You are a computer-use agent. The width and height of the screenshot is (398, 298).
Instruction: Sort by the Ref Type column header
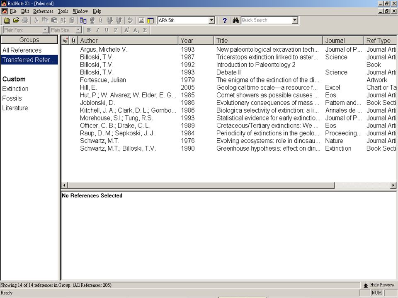point(380,41)
